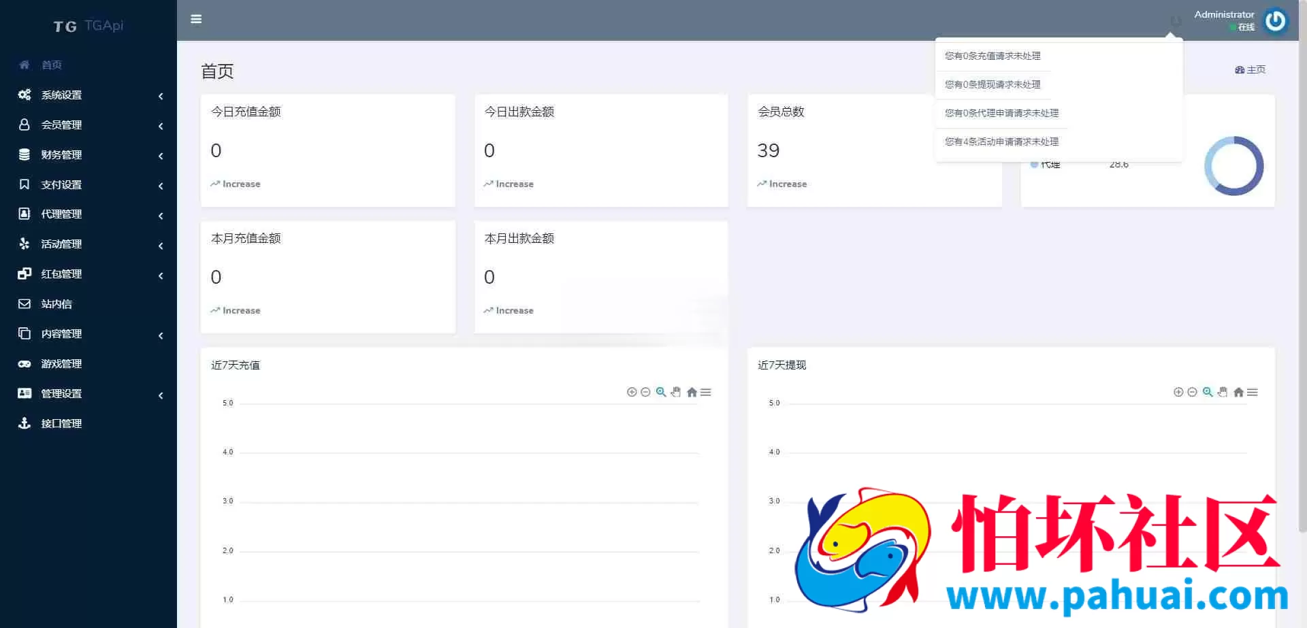1307x628 pixels.
Task: Toggle the sidebar hamburger menu icon
Action: point(196,19)
